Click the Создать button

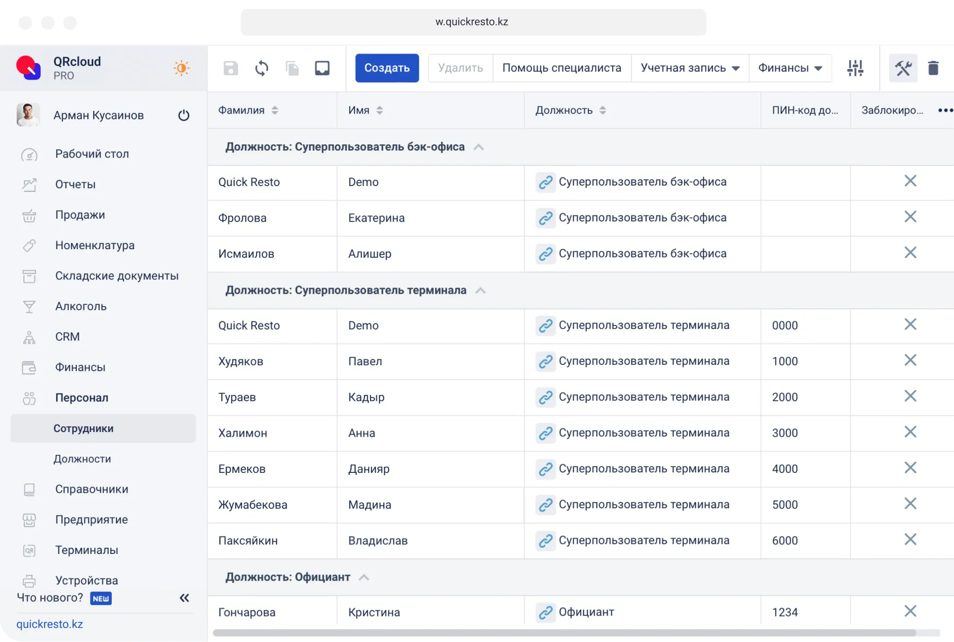pos(387,68)
